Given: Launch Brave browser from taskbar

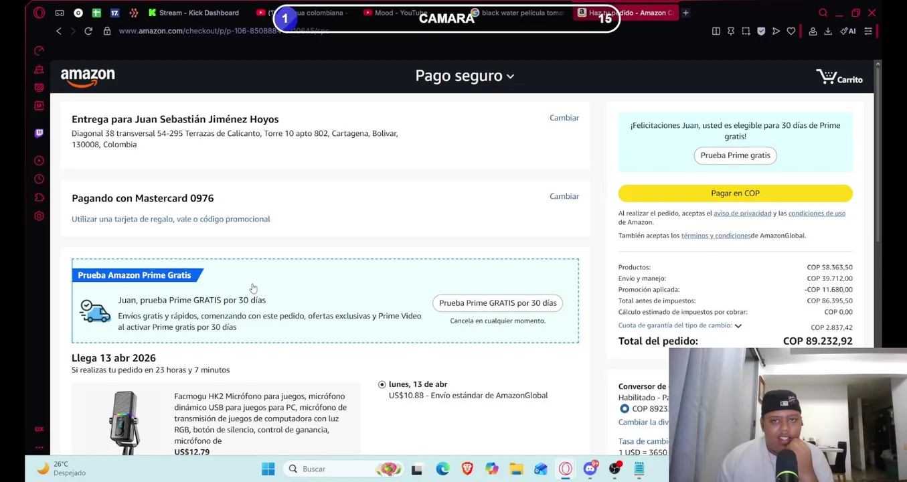Looking at the screenshot, I should point(467,469).
